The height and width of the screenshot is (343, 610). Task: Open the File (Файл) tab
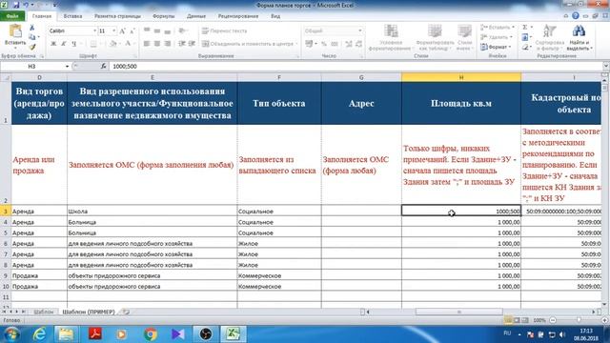[x=12, y=16]
